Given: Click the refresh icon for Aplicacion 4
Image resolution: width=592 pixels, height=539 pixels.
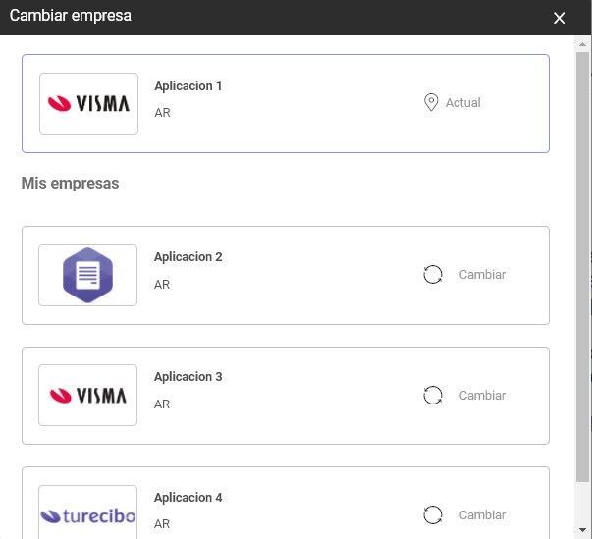Looking at the screenshot, I should [433, 514].
